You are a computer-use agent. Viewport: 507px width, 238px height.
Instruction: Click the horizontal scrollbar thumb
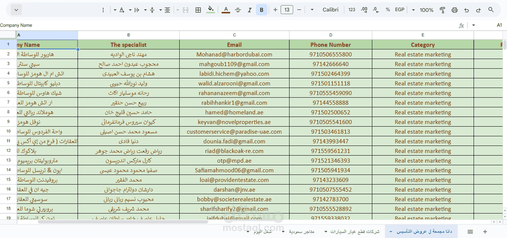tap(123, 222)
